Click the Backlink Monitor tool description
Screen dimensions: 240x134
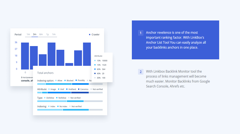pyautogui.click(x=178, y=79)
